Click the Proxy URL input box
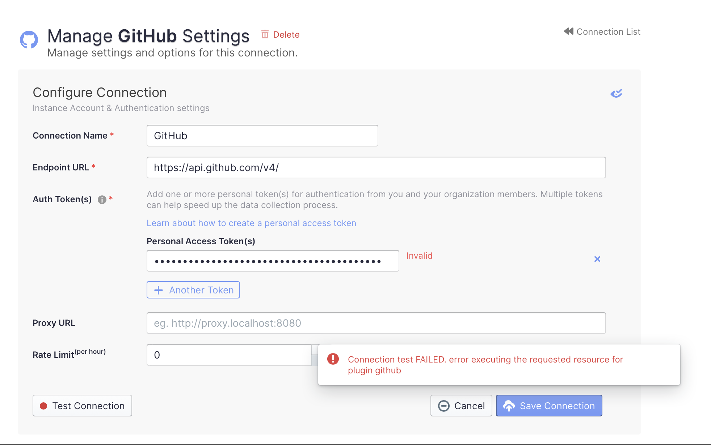Image resolution: width=711 pixels, height=445 pixels. 376,323
